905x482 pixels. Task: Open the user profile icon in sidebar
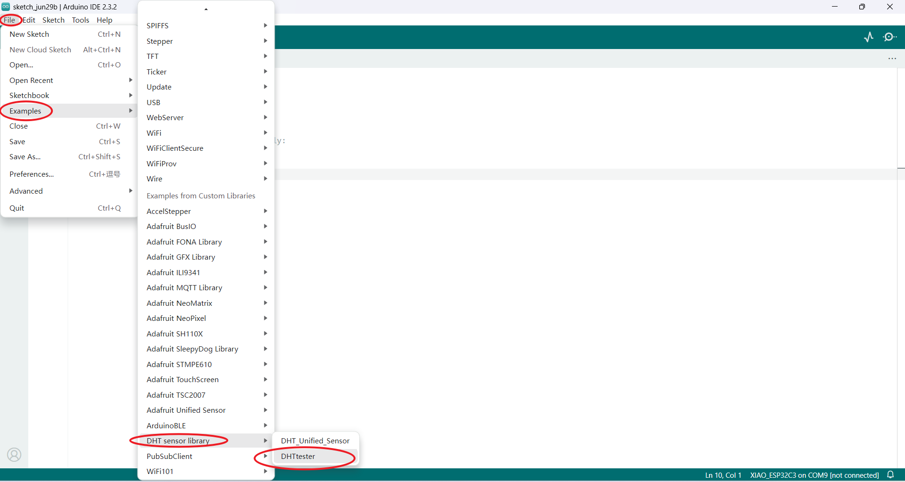coord(14,455)
